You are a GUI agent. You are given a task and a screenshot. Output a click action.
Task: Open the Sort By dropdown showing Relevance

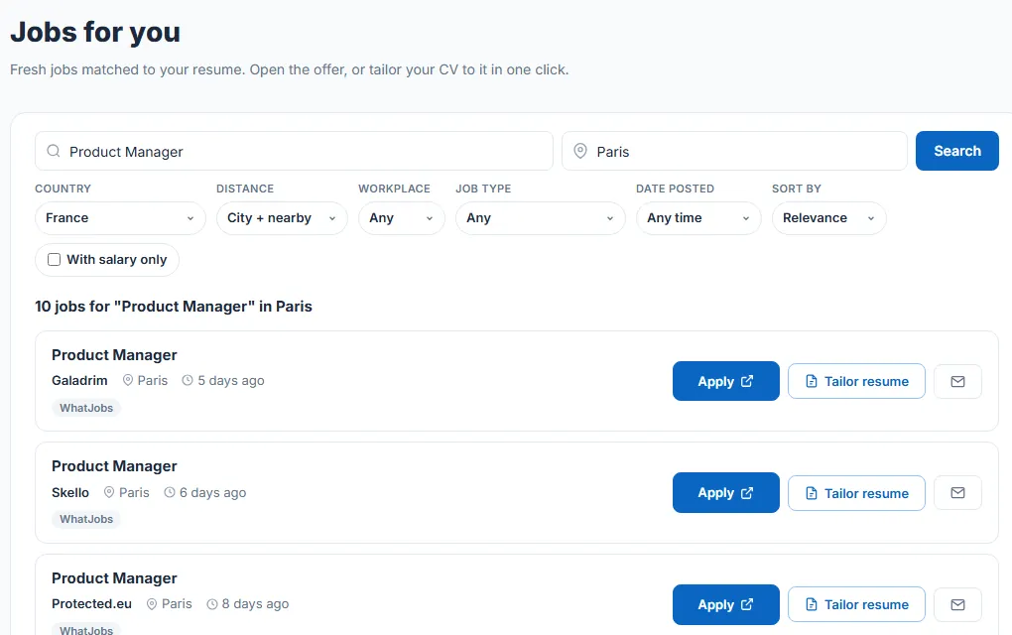(x=829, y=218)
